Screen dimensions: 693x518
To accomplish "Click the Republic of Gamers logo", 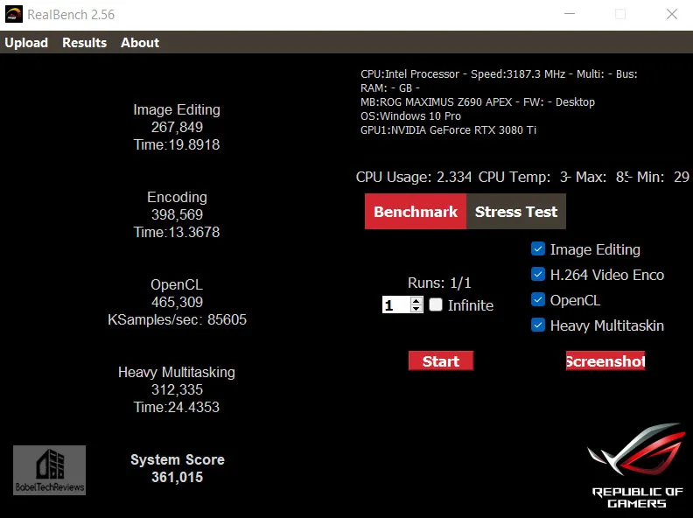I will [x=637, y=465].
